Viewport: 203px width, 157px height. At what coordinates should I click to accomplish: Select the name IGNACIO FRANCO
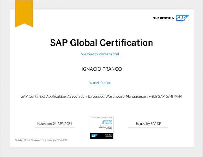101,69
